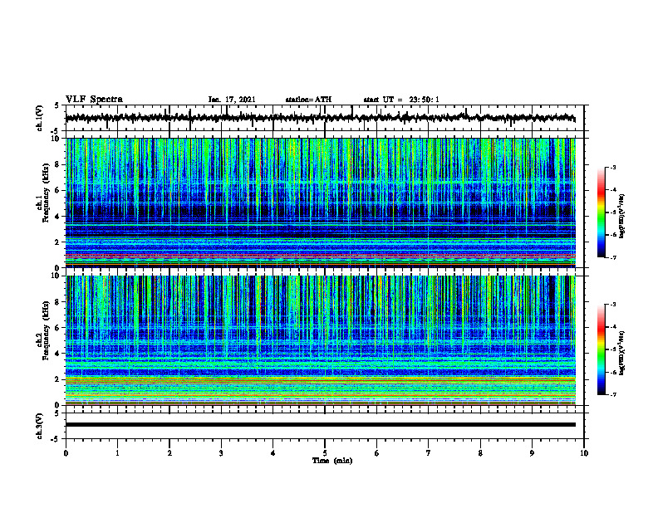Click the "8" tick on the time axis

coord(480,453)
